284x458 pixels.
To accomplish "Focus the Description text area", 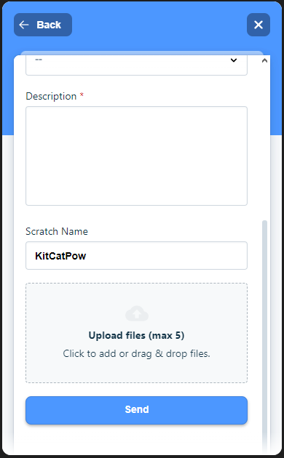I will pos(136,156).
